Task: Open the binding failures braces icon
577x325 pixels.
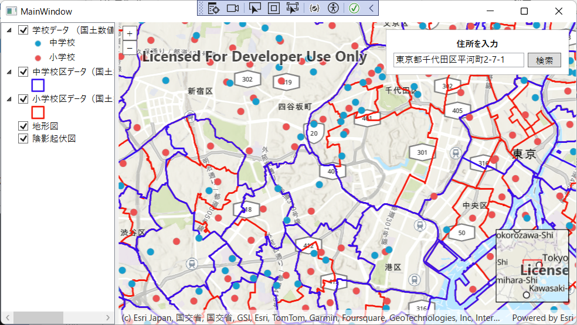Action: [314, 8]
